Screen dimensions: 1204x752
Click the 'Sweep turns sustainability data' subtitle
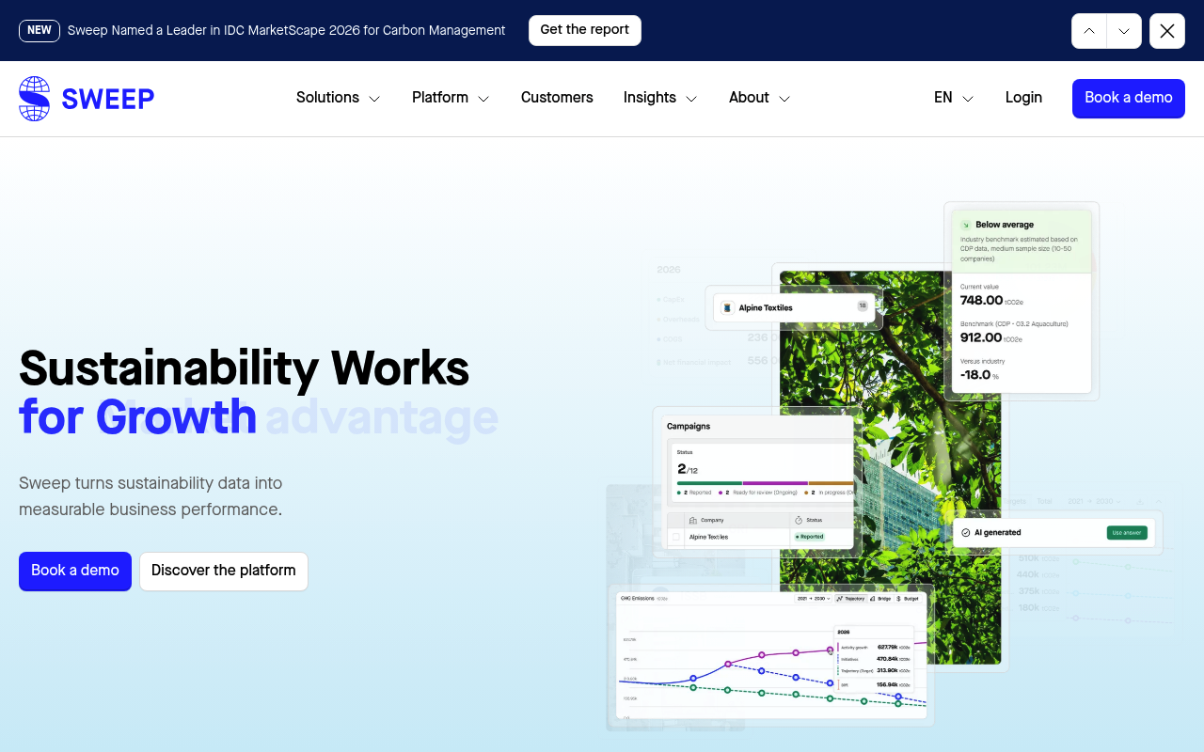click(150, 496)
